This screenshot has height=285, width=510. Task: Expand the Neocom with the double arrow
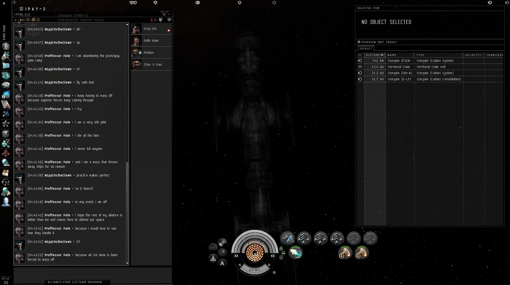pos(4,3)
